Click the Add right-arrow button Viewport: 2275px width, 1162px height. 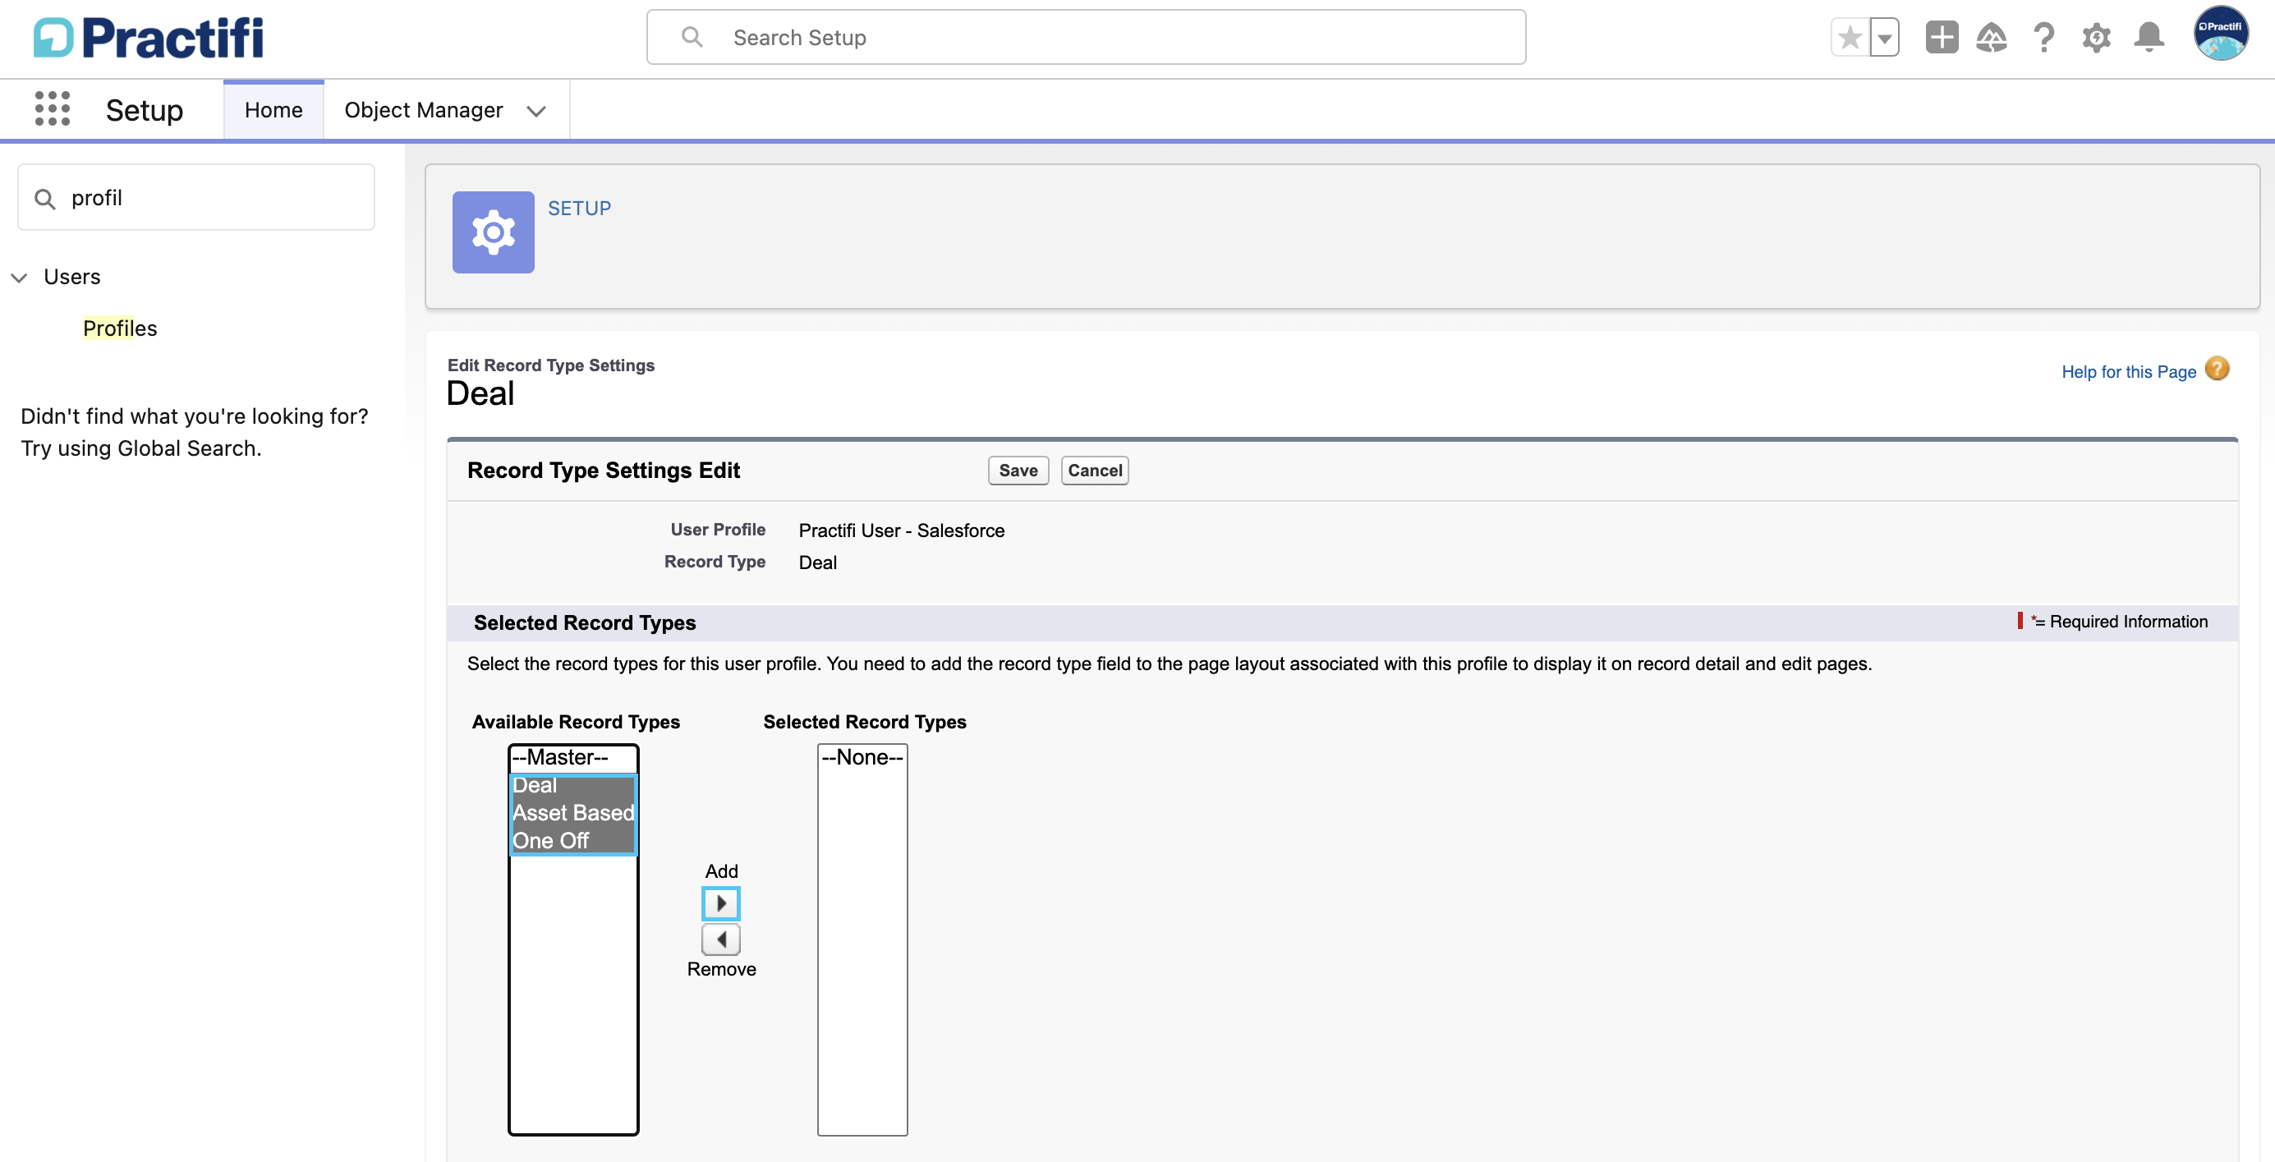[720, 903]
